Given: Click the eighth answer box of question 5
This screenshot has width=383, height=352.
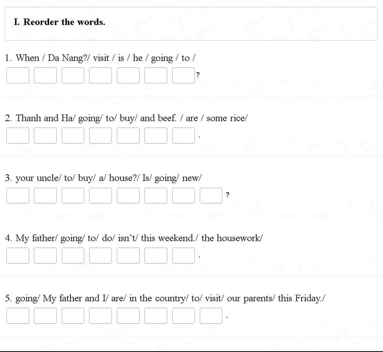Looking at the screenshot, I should coord(211,316).
